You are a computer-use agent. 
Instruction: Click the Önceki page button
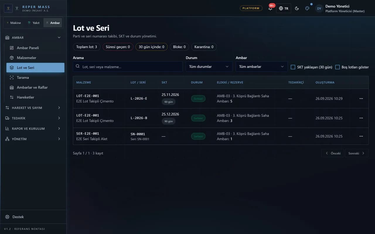point(333,153)
